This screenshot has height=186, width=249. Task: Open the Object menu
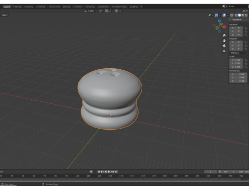click(5, 15)
